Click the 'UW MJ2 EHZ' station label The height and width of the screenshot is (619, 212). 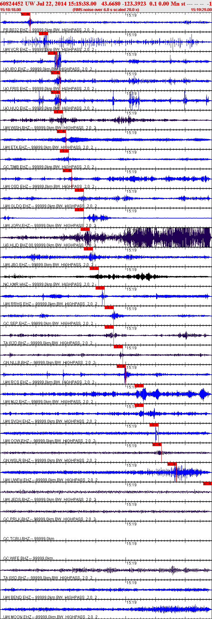point(16,402)
